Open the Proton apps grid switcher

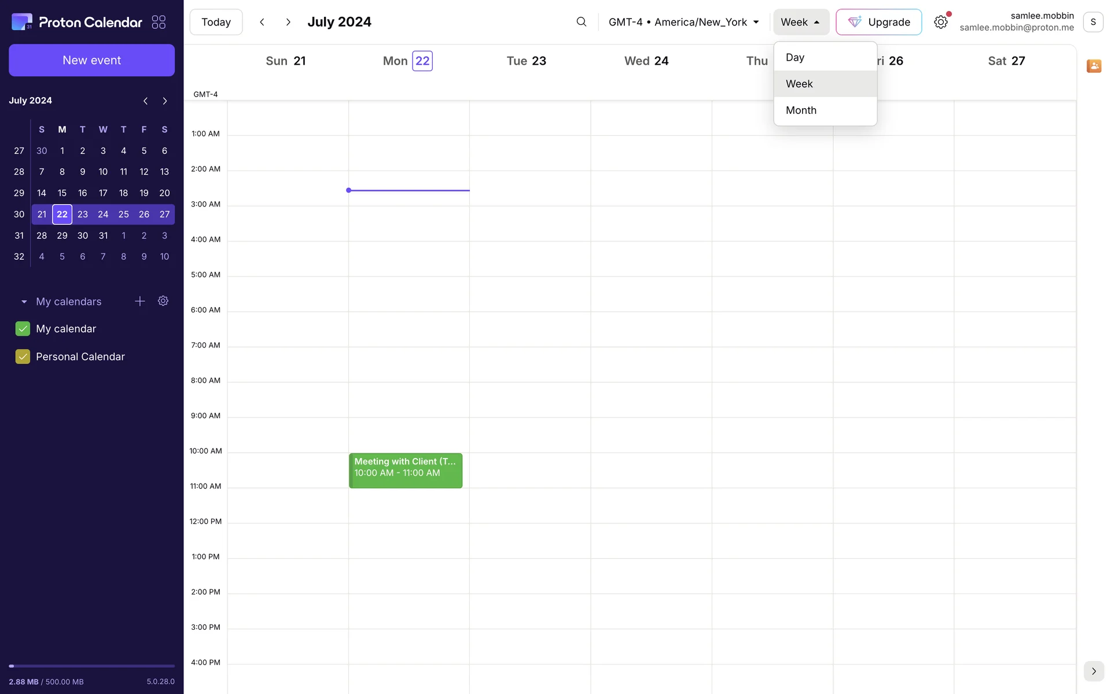point(159,22)
